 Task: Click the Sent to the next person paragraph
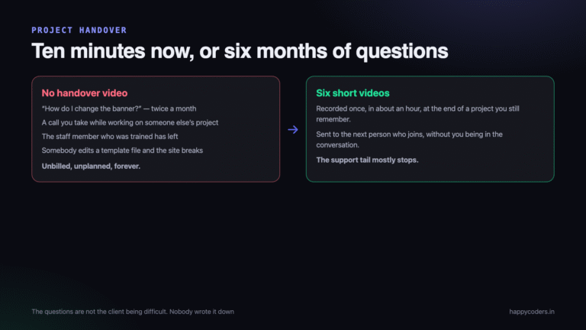[409, 140]
